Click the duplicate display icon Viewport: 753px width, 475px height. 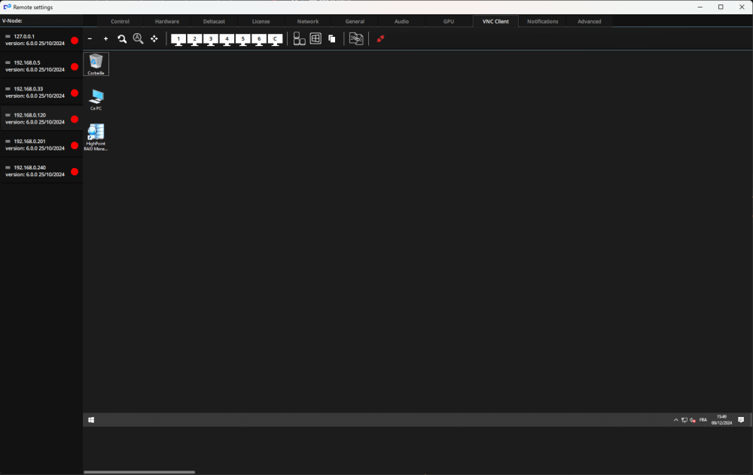(x=331, y=38)
